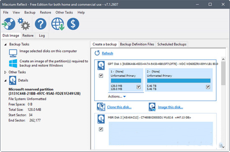This screenshot has width=230, height=152.
Task: Open settings via the gears icon
Action: click(x=24, y=24)
